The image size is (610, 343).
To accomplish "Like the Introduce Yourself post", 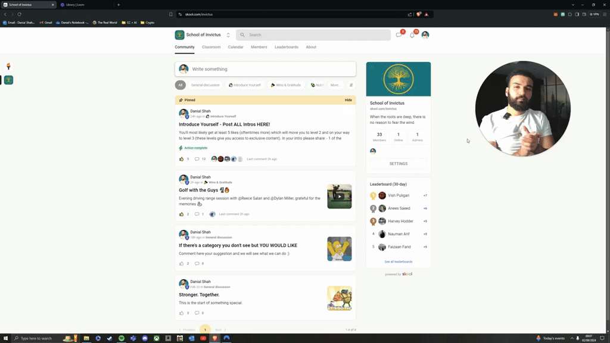I will click(x=181, y=159).
